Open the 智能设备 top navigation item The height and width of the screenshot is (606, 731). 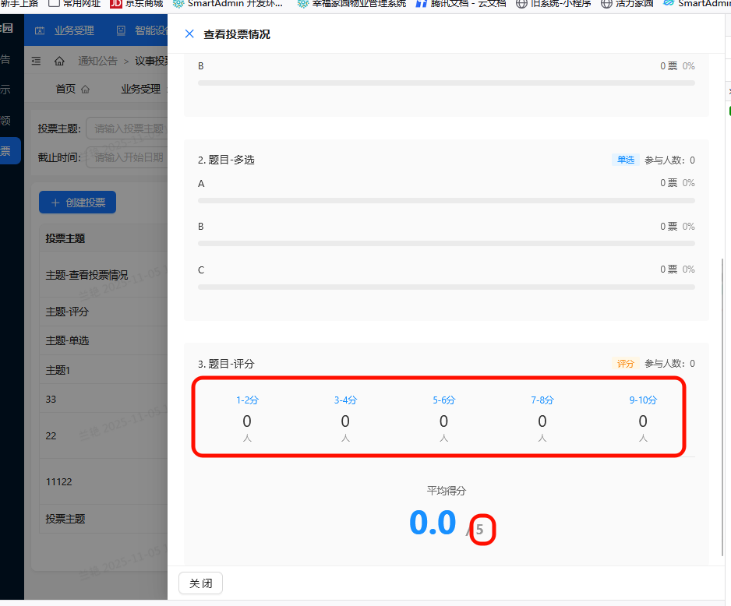(143, 31)
